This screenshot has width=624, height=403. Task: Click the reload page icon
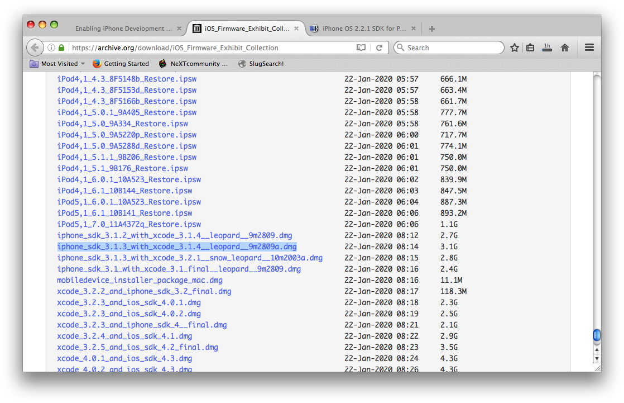tap(379, 48)
